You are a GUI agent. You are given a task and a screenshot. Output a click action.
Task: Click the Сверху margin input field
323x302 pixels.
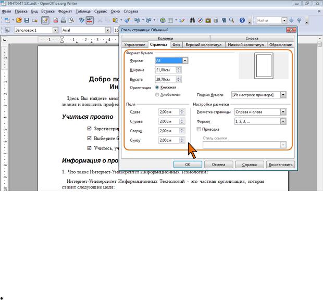coord(169,131)
